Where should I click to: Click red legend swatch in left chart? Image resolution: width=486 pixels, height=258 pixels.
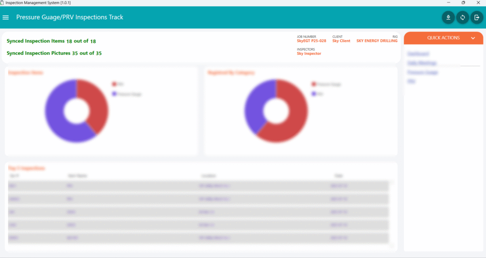pos(114,84)
